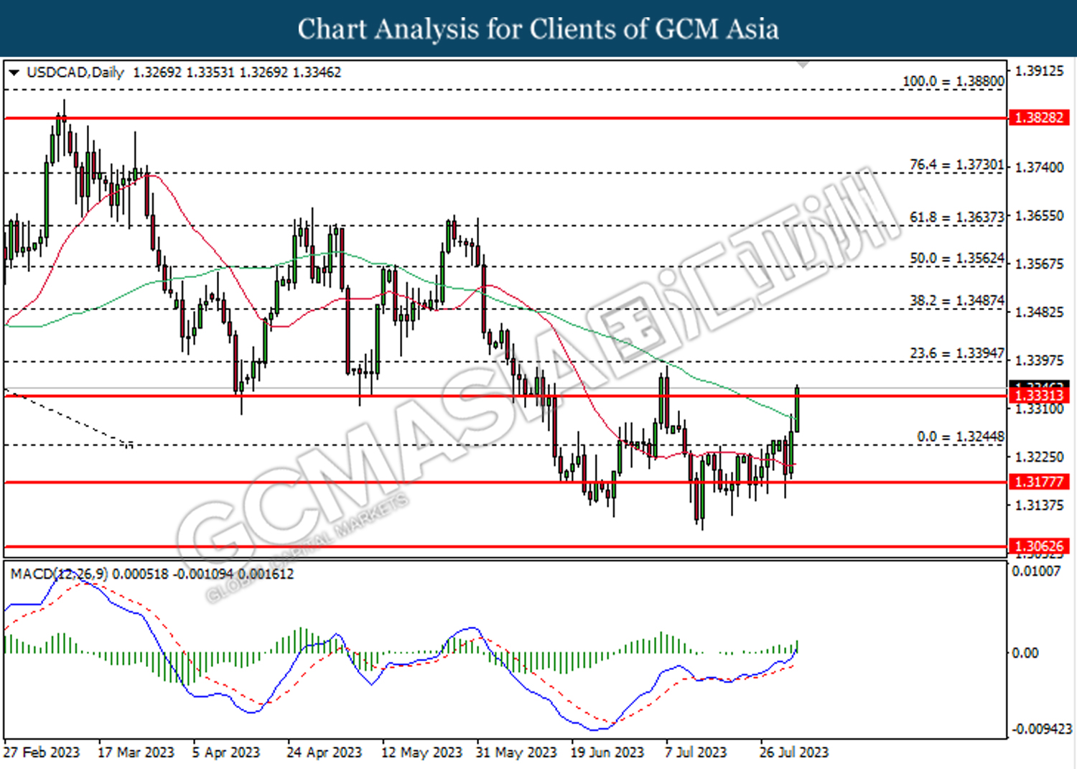
Task: Click the MACD axis value -0.009423
Action: point(1041,729)
